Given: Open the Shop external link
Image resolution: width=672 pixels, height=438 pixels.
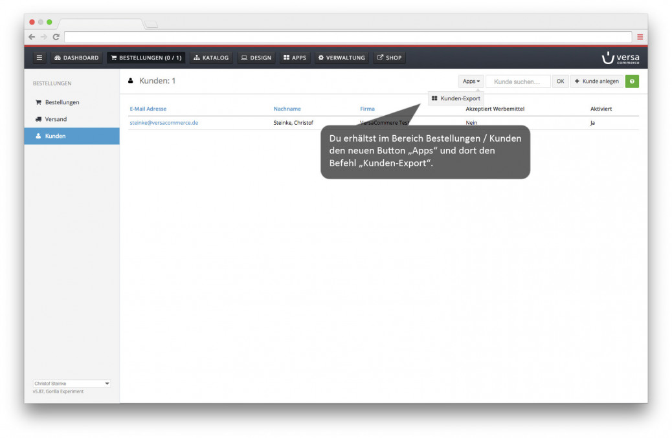Looking at the screenshot, I should (x=389, y=58).
